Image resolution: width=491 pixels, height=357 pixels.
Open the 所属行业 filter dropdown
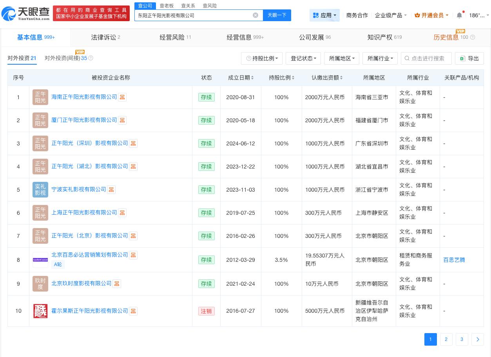379,58
